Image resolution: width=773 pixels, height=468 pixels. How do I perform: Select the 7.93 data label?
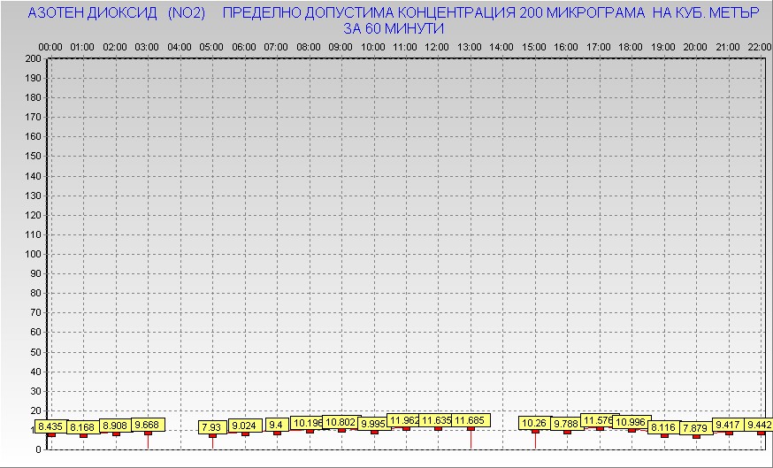212,427
